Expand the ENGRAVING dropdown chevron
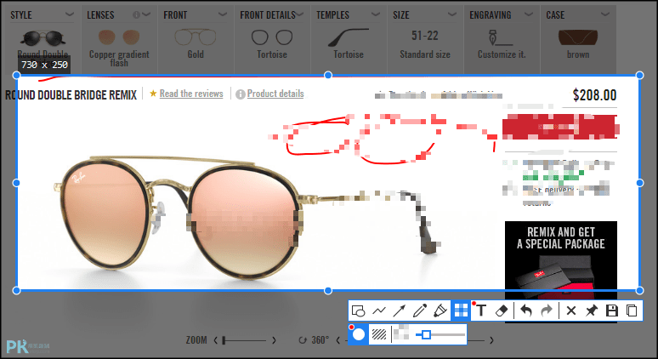The image size is (658, 359). pos(529,14)
